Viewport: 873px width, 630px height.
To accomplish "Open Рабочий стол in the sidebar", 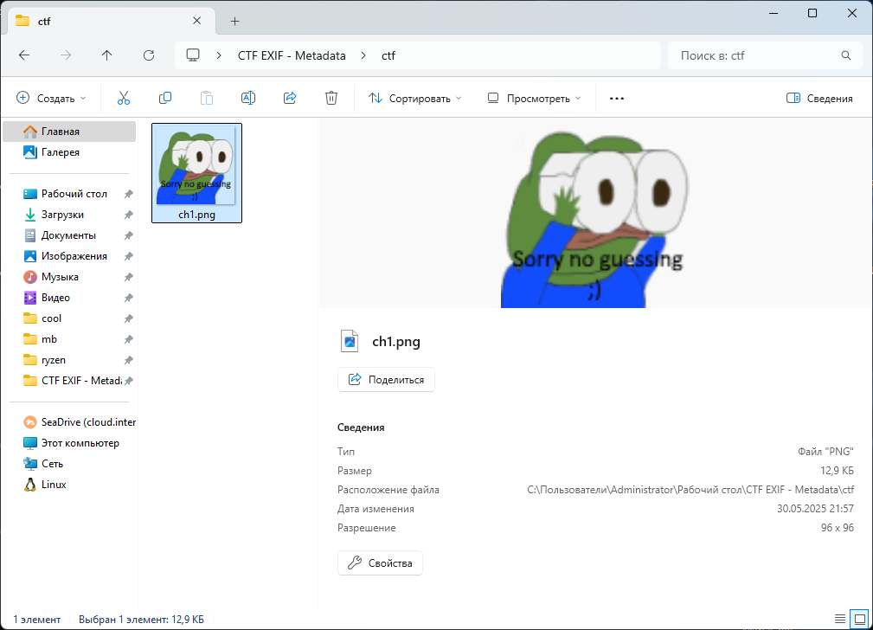I will point(69,194).
